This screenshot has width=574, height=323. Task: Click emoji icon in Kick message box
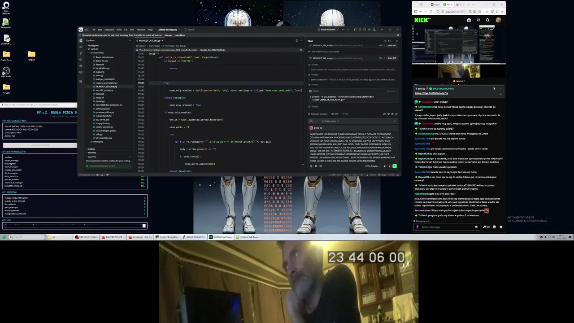tap(476, 227)
